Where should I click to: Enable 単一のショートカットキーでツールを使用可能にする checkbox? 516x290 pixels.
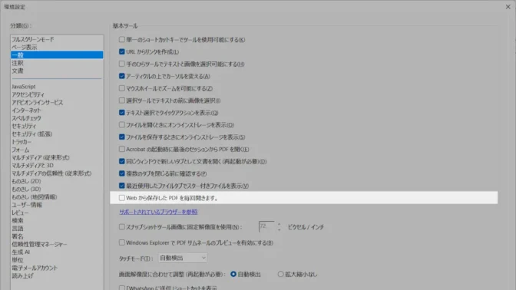(122, 39)
